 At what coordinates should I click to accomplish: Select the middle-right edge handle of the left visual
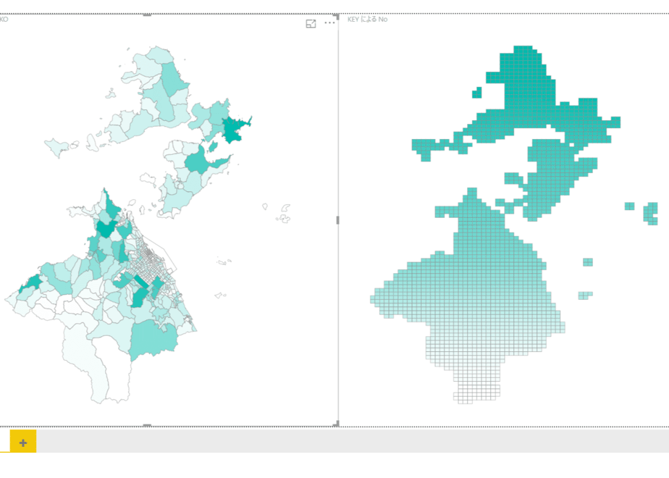coord(337,220)
